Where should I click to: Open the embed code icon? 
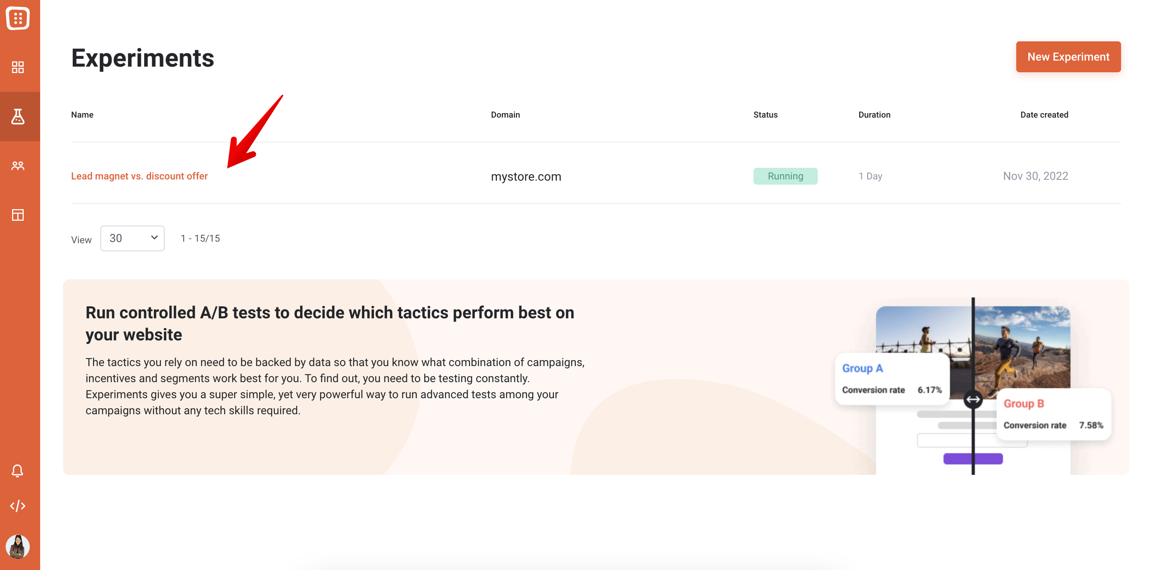point(17,506)
